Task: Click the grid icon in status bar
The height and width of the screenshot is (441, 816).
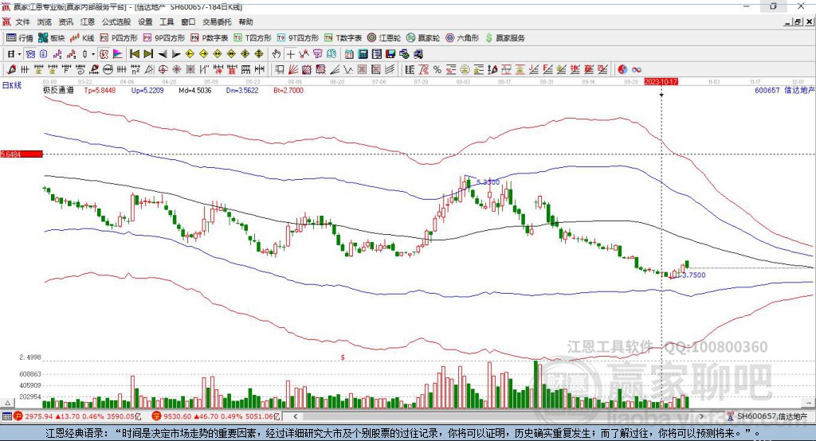Action: click(6, 416)
